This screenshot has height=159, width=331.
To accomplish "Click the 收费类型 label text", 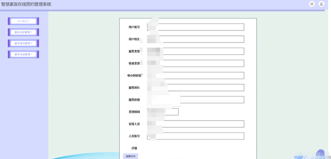I will (x=134, y=63).
